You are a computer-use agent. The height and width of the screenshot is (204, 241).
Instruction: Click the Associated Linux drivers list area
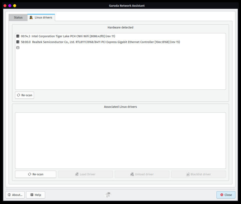(x=120, y=141)
